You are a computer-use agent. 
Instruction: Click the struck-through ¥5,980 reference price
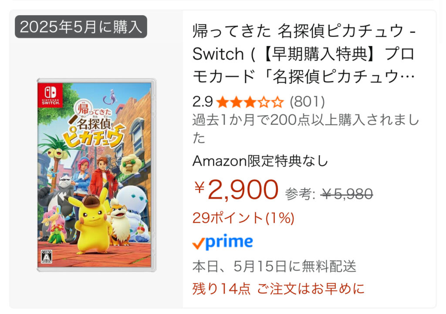pos(346,194)
